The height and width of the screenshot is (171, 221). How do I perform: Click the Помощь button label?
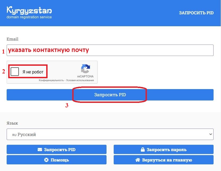pyautogui.click(x=60, y=160)
